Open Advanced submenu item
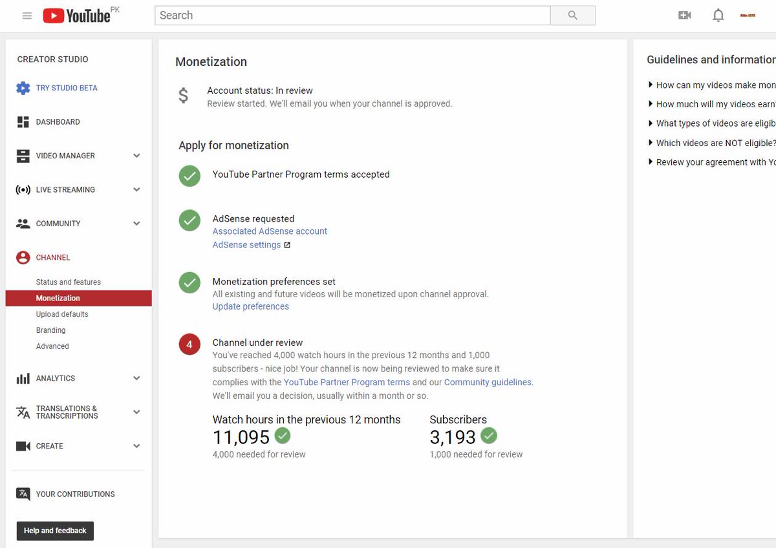This screenshot has width=776, height=548. pos(52,346)
